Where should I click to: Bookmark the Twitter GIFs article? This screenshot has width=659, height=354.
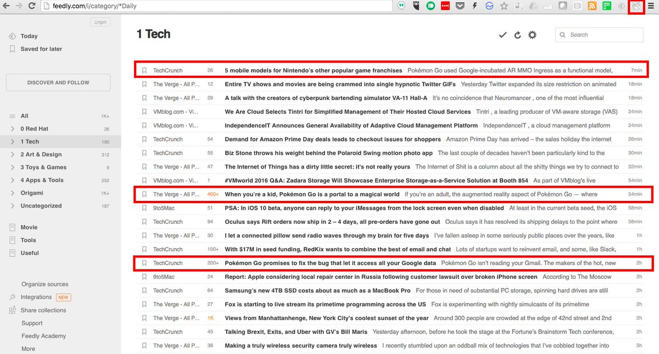click(144, 84)
